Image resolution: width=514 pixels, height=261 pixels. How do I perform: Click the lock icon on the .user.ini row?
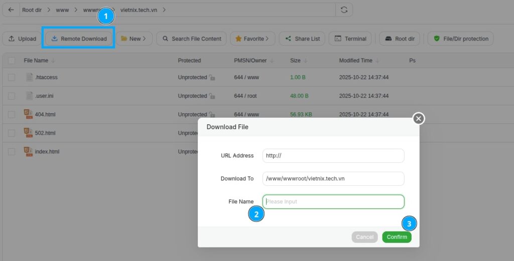pos(212,96)
